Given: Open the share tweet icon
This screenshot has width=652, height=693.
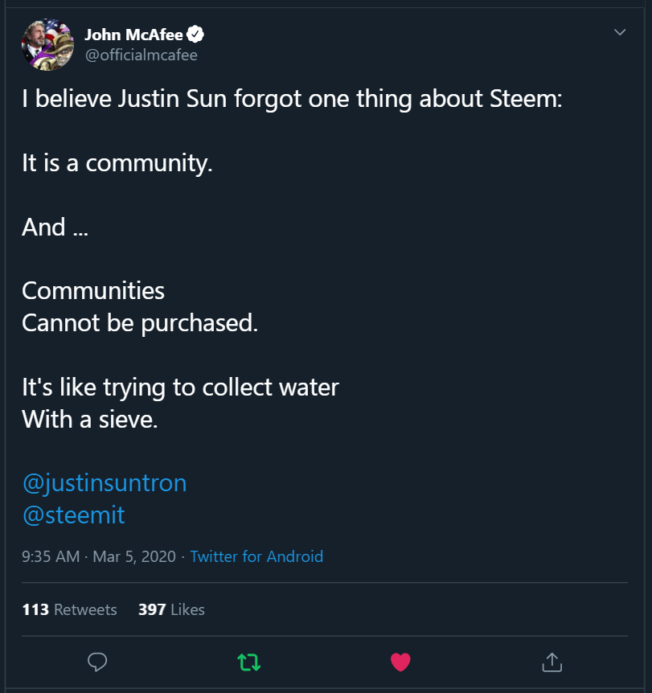Looking at the screenshot, I should coord(551,662).
